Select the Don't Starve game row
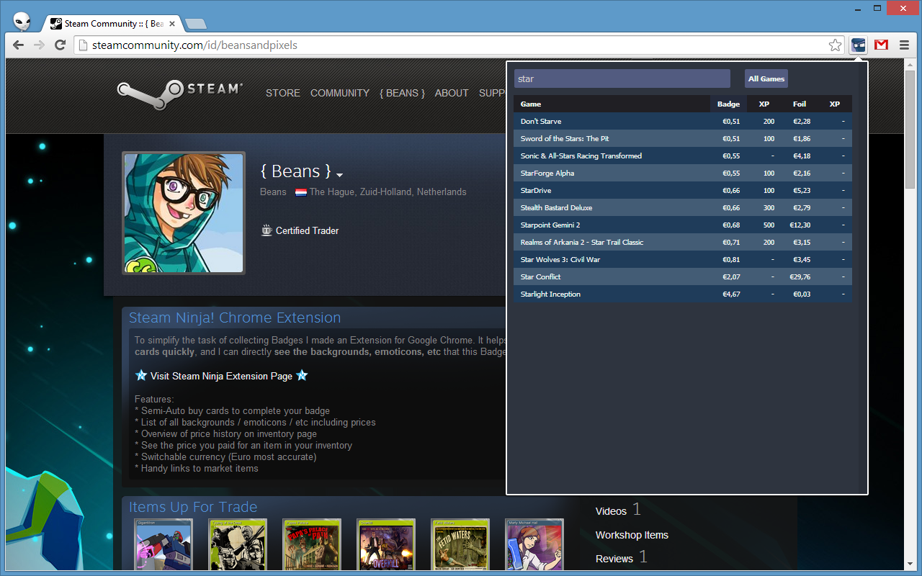 coord(541,121)
